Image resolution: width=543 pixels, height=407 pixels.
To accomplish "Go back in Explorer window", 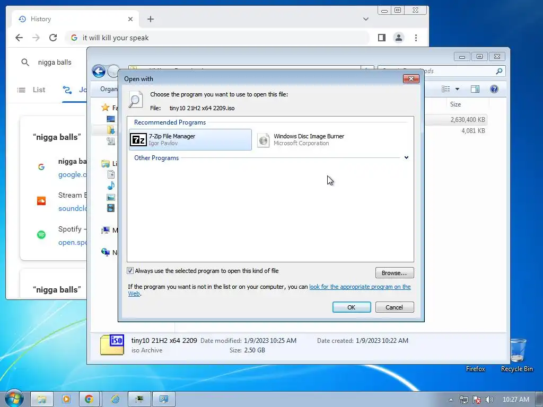I will [99, 72].
